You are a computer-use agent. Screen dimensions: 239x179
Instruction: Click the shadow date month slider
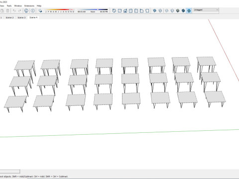pos(60,9)
